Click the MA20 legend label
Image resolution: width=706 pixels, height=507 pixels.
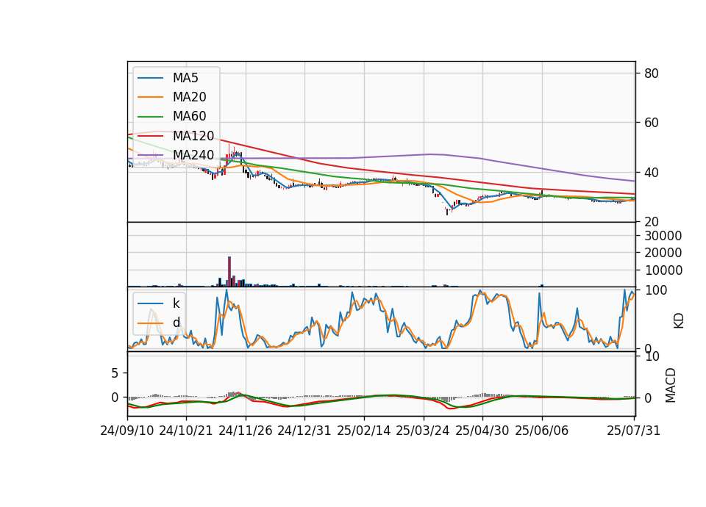tap(189, 97)
